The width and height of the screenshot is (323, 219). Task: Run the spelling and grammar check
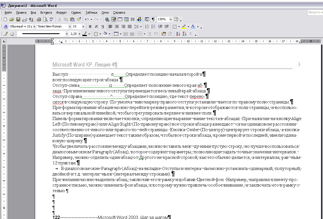click(51, 19)
